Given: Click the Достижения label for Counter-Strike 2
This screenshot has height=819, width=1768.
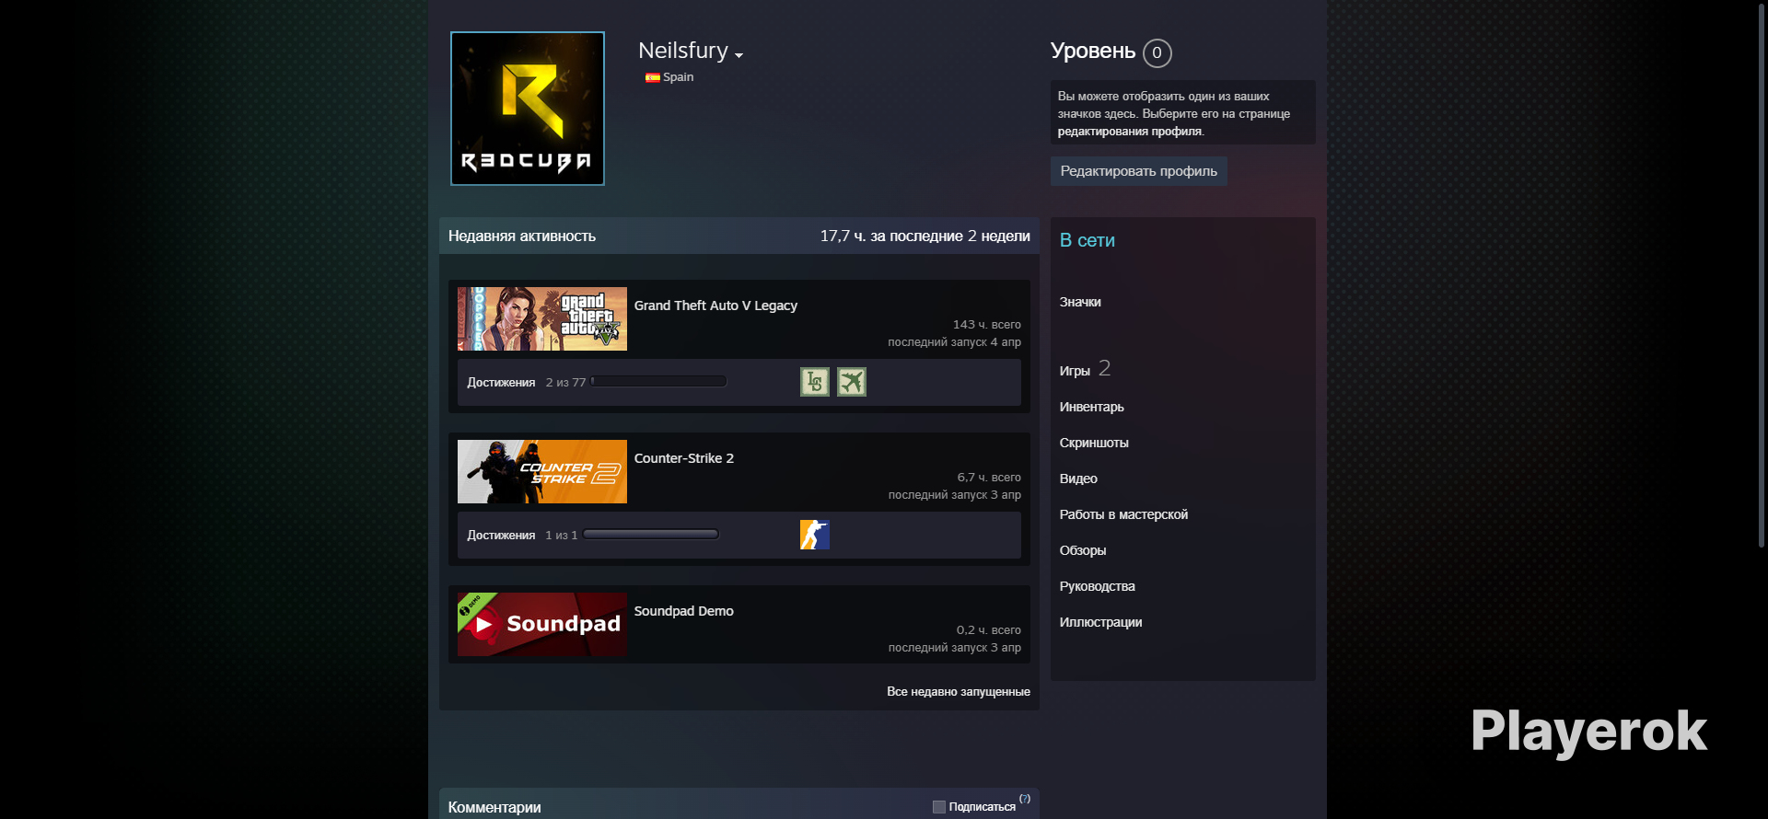Looking at the screenshot, I should (x=501, y=535).
